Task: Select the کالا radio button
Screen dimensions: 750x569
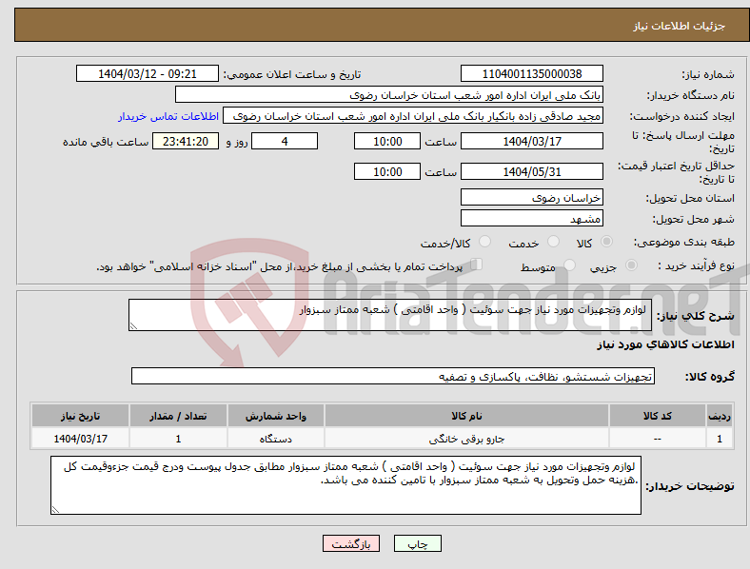Action: [x=606, y=242]
